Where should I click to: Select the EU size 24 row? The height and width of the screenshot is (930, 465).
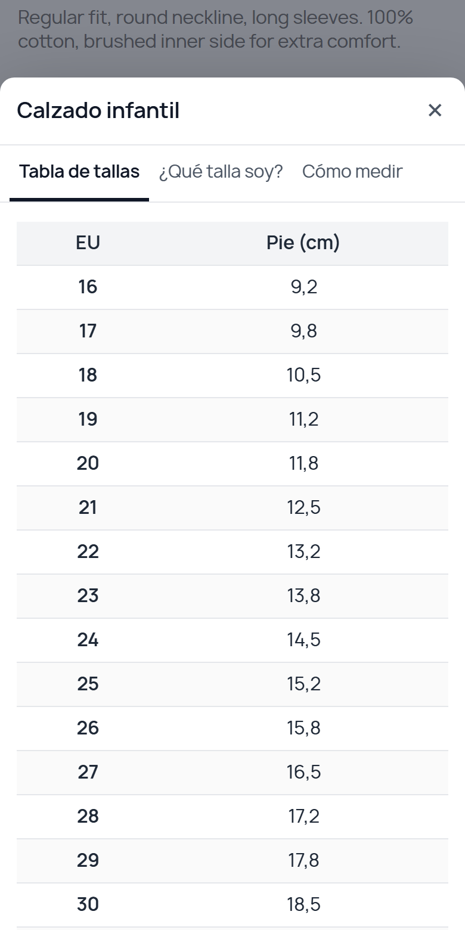click(x=232, y=640)
